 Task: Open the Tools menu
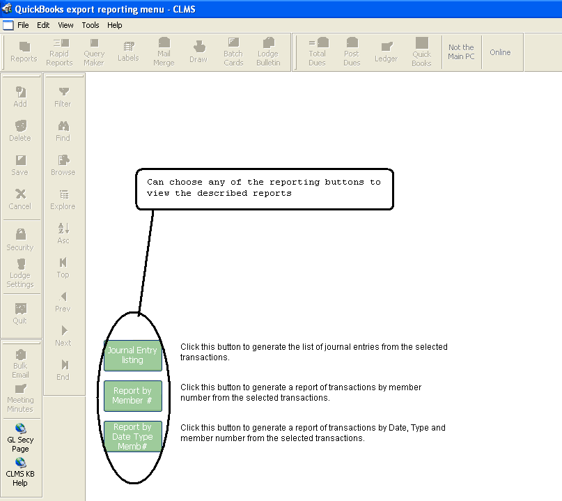click(x=91, y=25)
